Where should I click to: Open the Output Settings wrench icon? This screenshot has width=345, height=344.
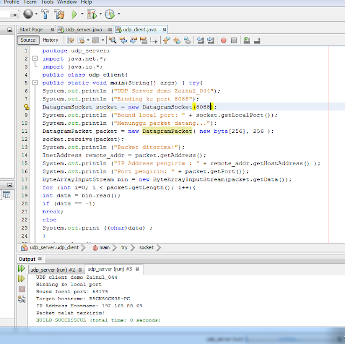tap(22, 299)
